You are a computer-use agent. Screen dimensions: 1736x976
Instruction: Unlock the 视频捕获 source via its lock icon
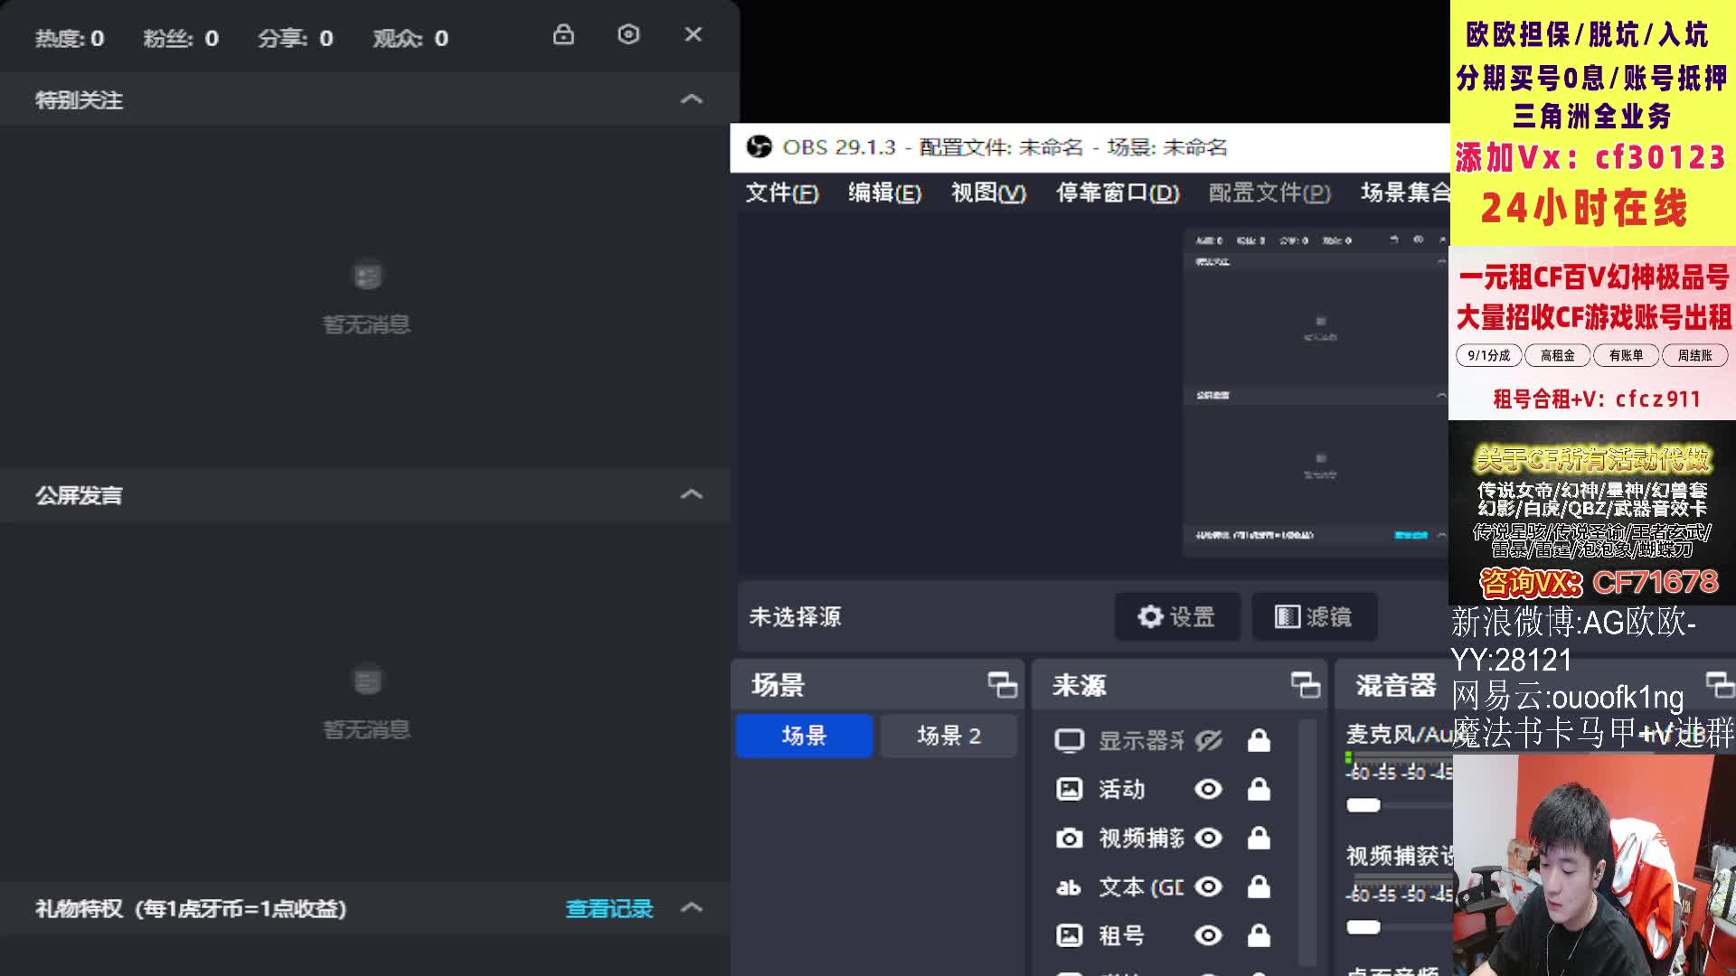[1259, 838]
